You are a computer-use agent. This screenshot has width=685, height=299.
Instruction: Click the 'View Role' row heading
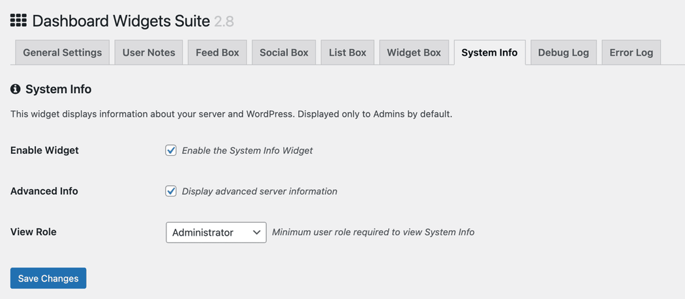tap(33, 232)
